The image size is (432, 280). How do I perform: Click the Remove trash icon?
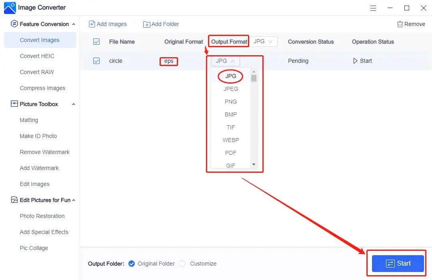pos(400,24)
